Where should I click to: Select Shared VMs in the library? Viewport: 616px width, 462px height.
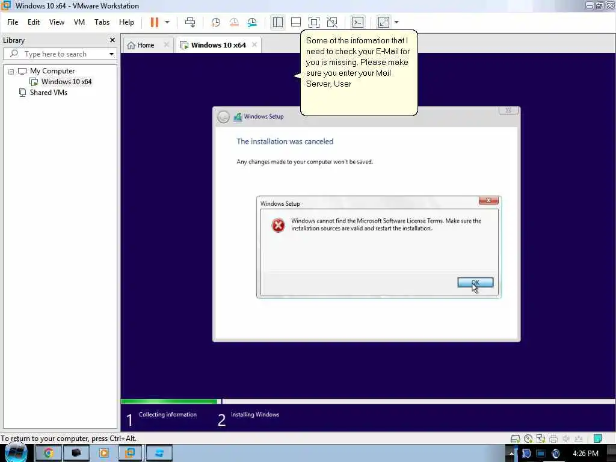[x=48, y=93]
